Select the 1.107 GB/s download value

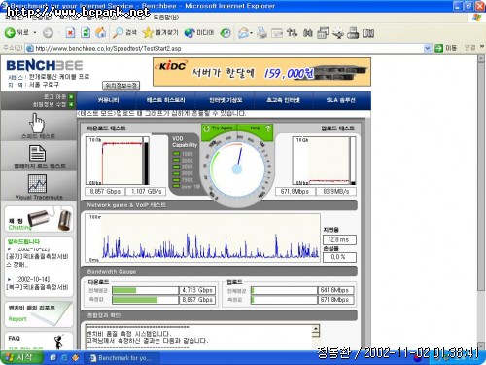point(146,192)
